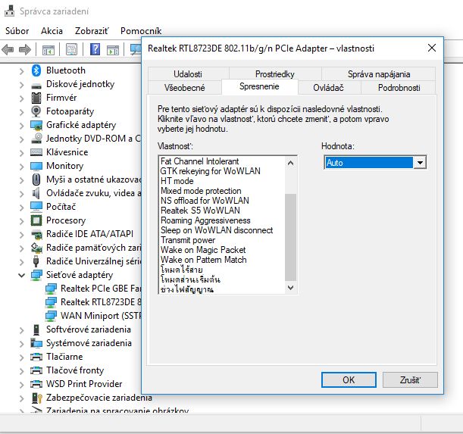Expand the WSD Print Provider chevron
This screenshot has width=463, height=434.
click(21, 385)
